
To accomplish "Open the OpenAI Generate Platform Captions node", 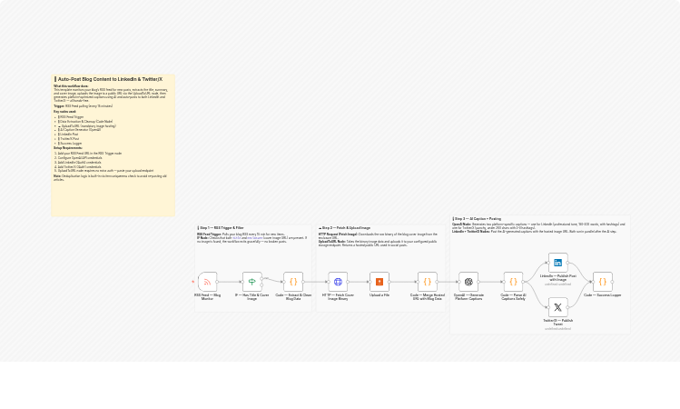I will pos(468,282).
